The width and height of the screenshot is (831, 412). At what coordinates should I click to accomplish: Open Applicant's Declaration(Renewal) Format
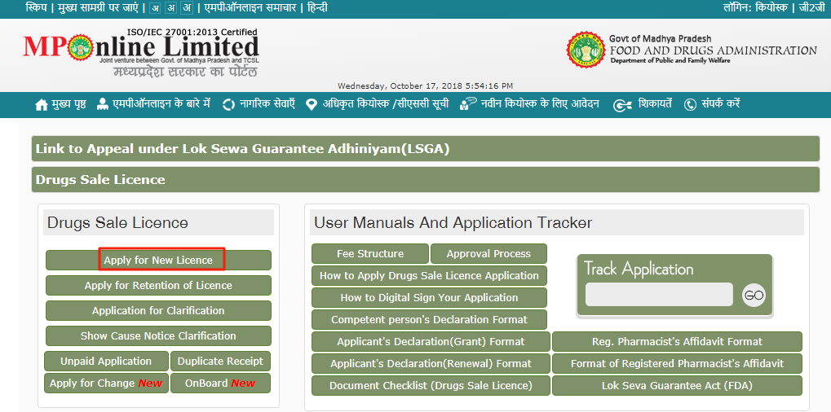click(x=431, y=364)
